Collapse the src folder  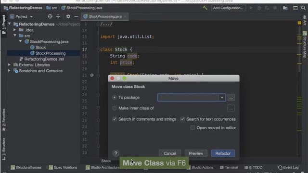coord(15,36)
